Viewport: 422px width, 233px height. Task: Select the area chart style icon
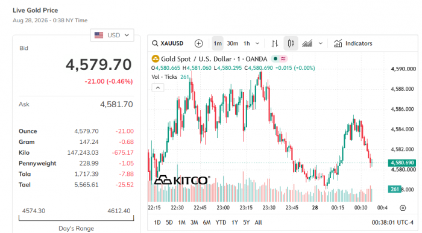[307, 43]
